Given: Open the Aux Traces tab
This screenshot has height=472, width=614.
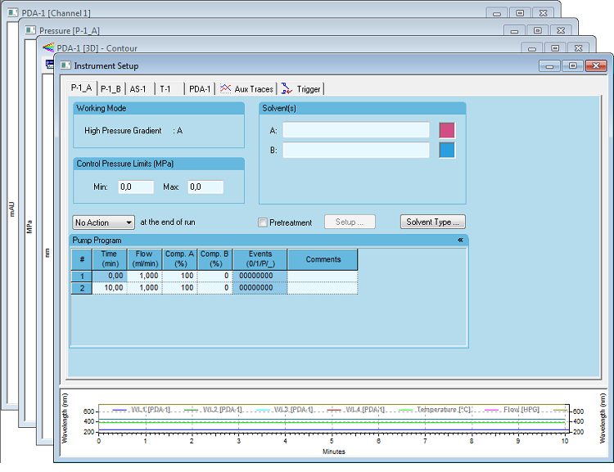Looking at the screenshot, I should [x=247, y=88].
